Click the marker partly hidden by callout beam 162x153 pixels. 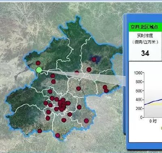click(x=77, y=72)
